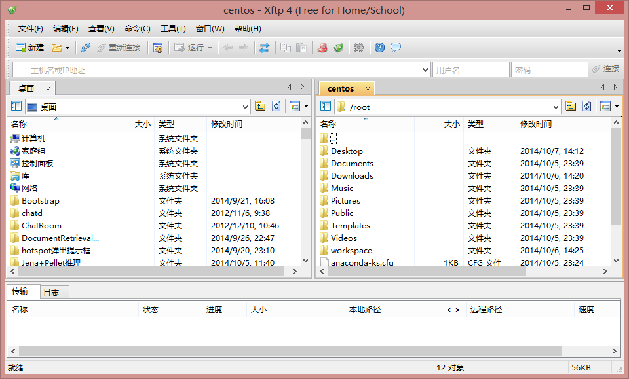Launch Xshell via the red swirl icon

pyautogui.click(x=322, y=48)
